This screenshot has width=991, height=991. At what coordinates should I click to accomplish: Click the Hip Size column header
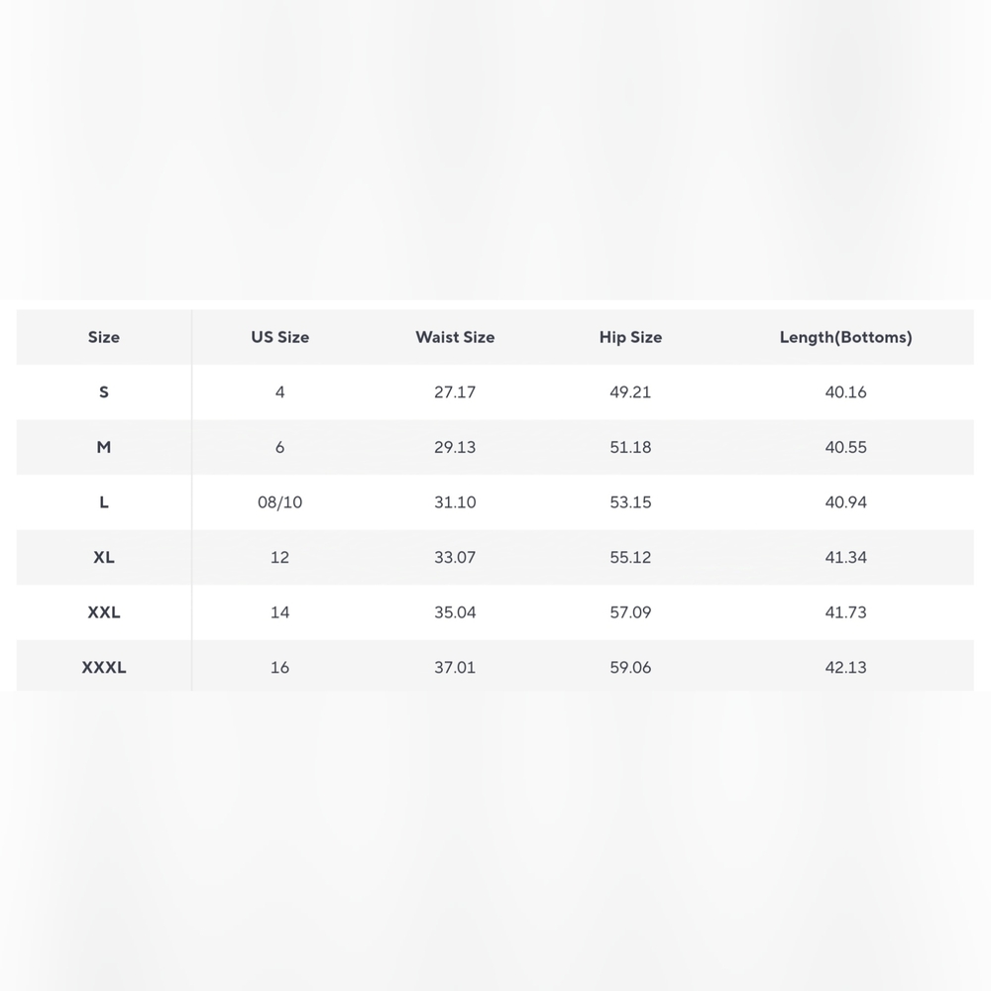point(630,338)
